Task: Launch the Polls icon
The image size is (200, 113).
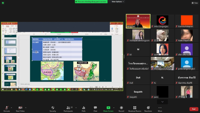Action: click(x=84, y=108)
